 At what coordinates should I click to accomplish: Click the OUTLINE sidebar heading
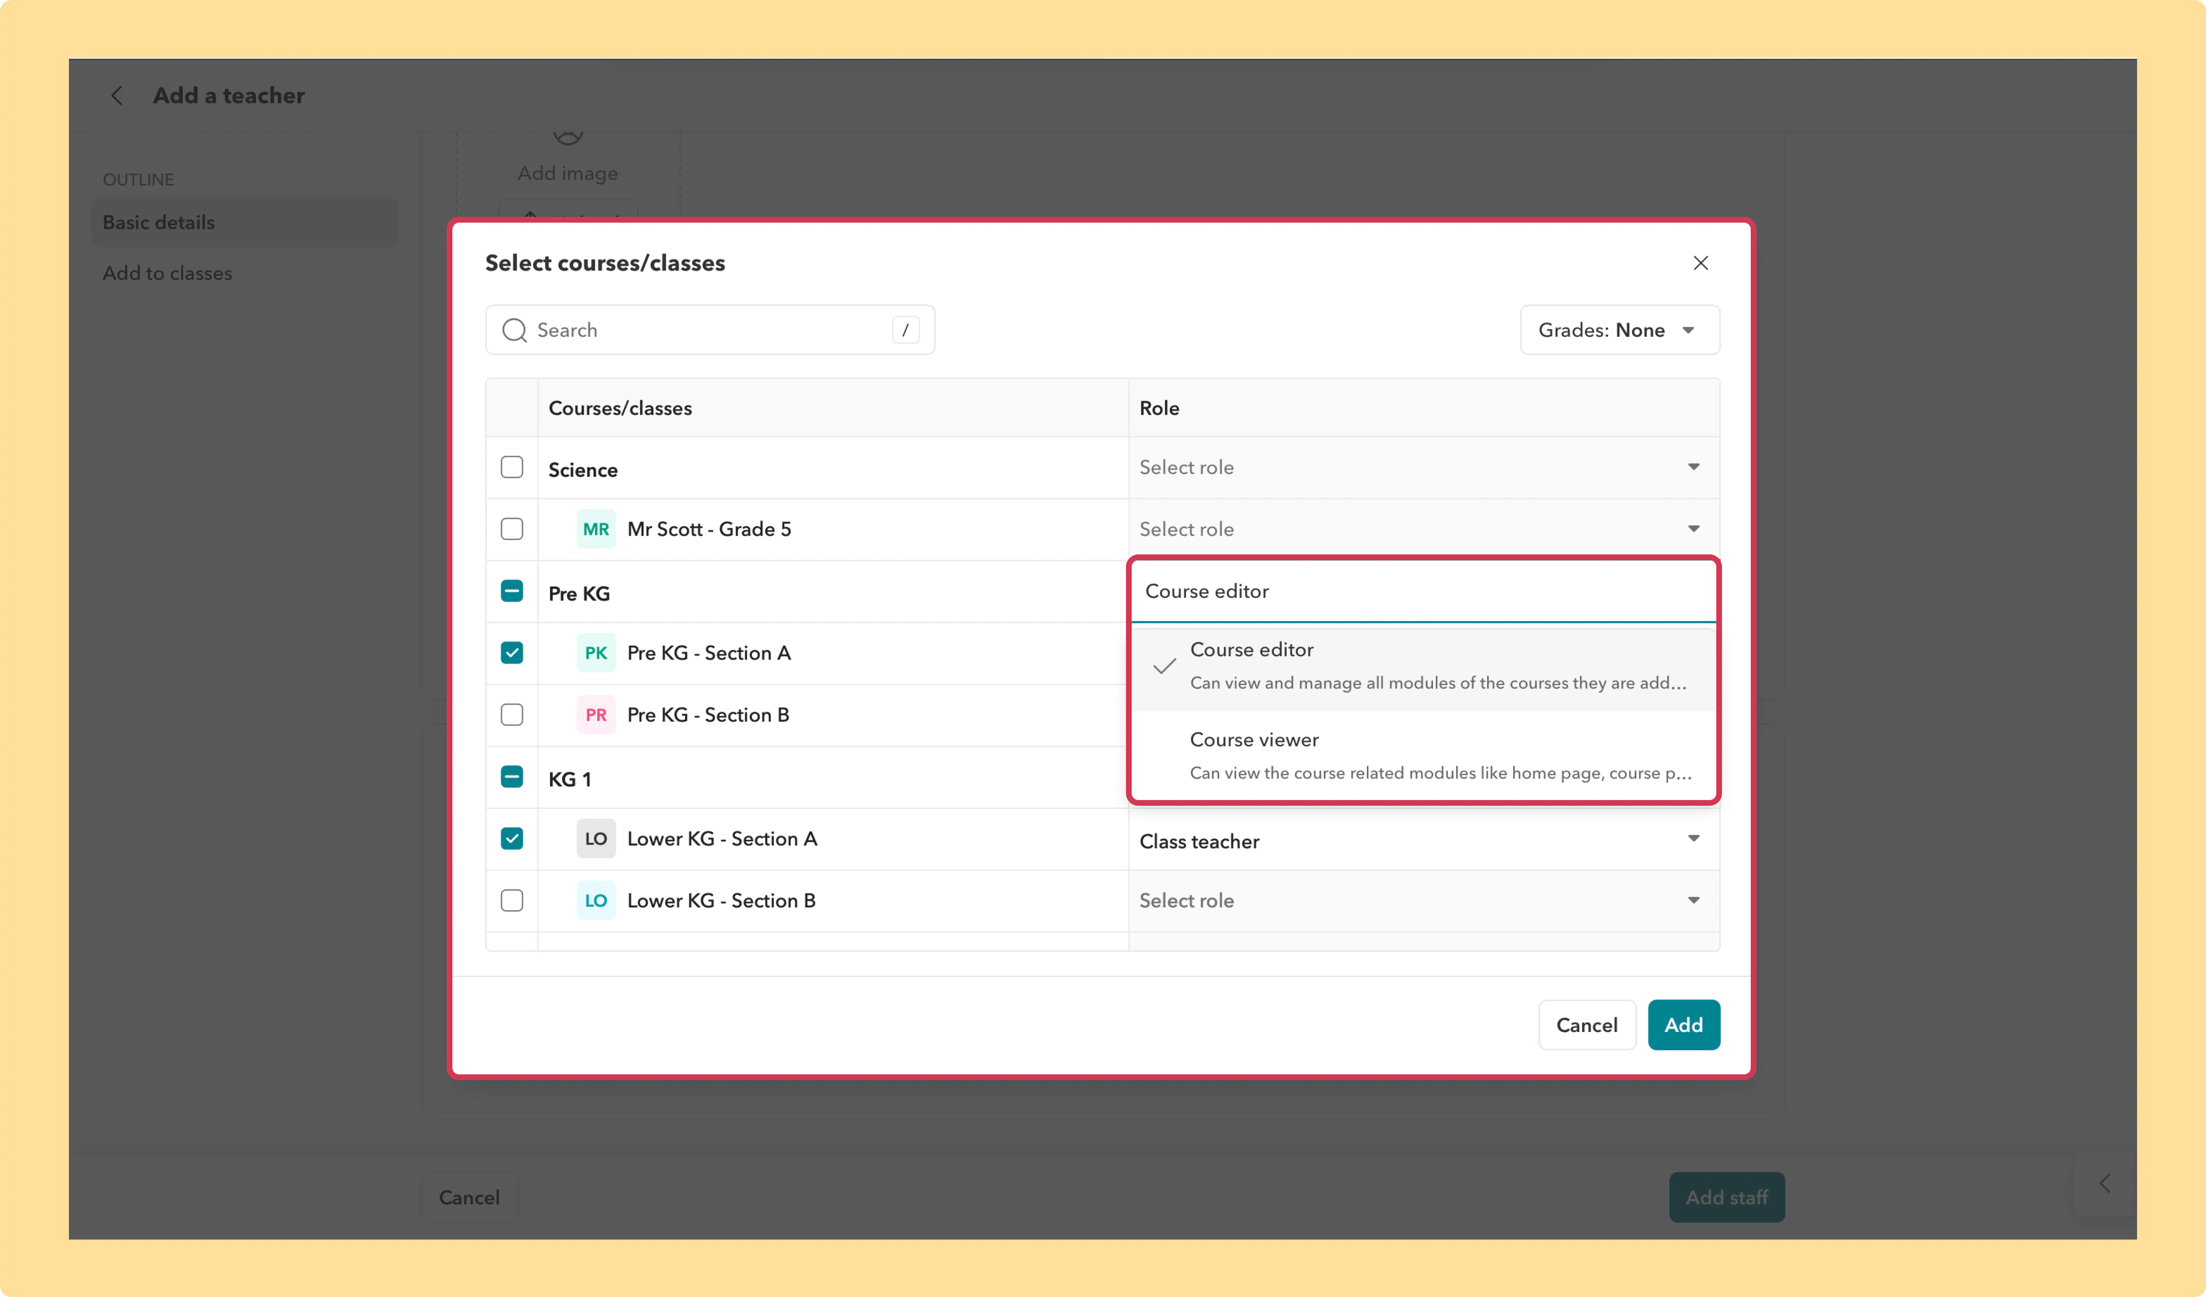coord(138,180)
